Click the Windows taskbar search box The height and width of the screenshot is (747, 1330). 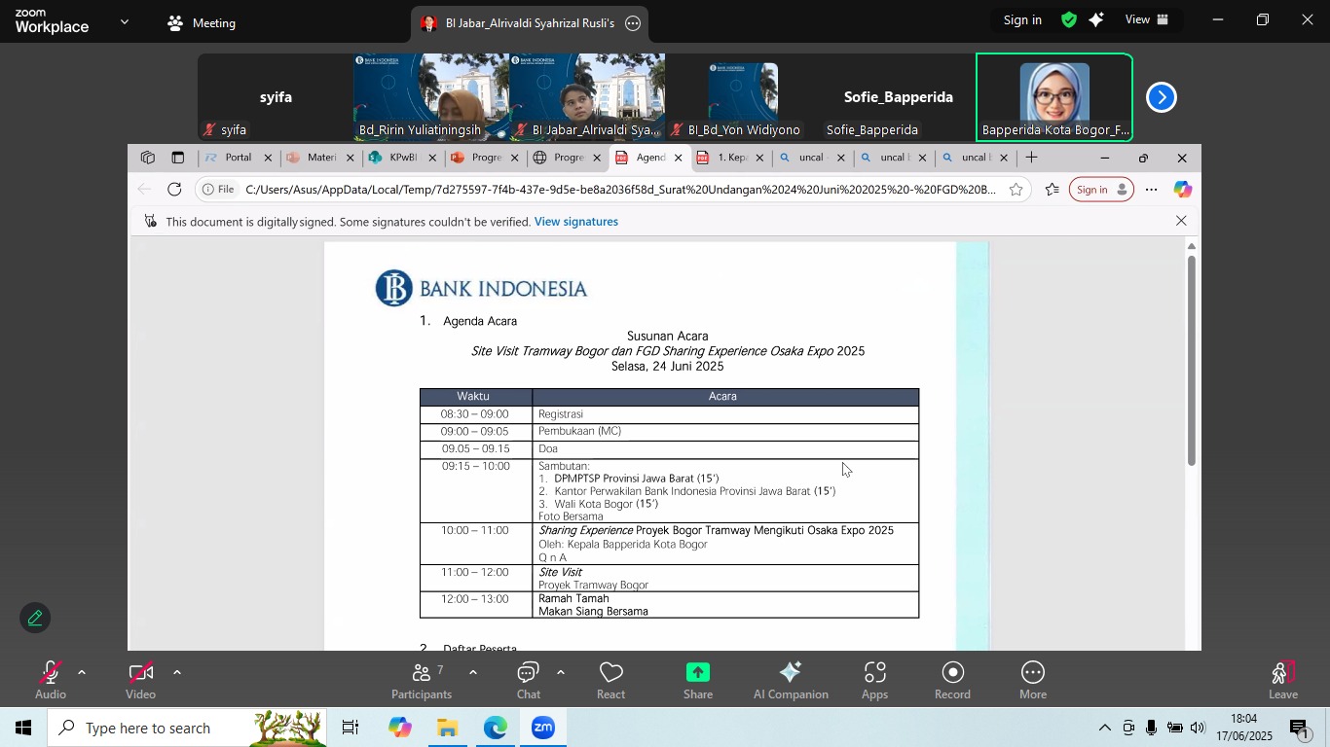[187, 728]
